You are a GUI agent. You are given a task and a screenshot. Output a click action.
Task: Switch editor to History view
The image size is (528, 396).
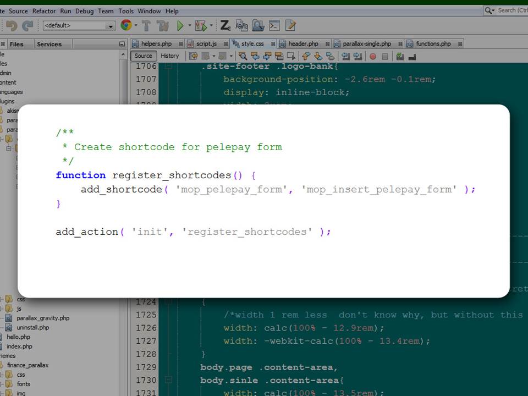pyautogui.click(x=170, y=56)
